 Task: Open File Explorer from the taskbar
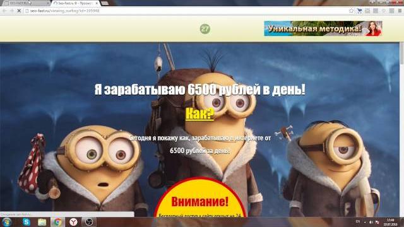click(x=42, y=222)
